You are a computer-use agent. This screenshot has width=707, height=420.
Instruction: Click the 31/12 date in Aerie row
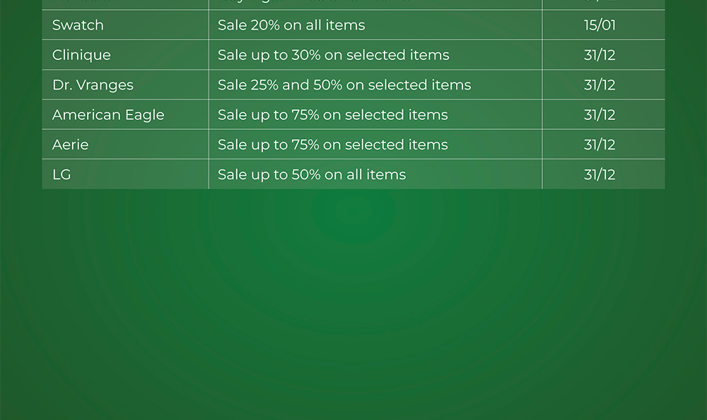click(x=600, y=145)
